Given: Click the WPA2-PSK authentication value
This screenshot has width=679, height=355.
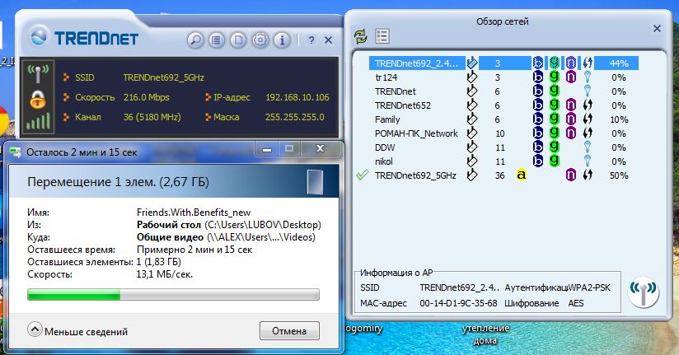Looking at the screenshot, I should (589, 287).
